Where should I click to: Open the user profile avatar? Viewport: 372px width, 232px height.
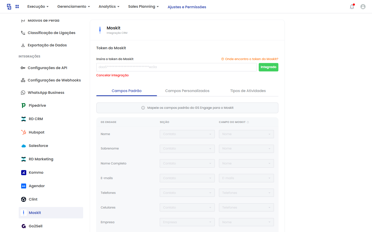tap(363, 7)
